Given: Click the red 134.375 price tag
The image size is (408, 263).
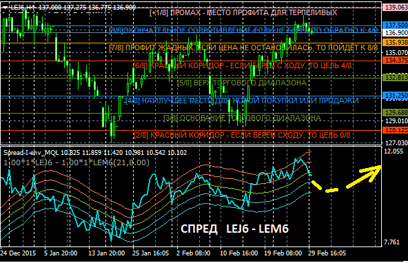Looking at the screenshot, I should [x=396, y=61].
